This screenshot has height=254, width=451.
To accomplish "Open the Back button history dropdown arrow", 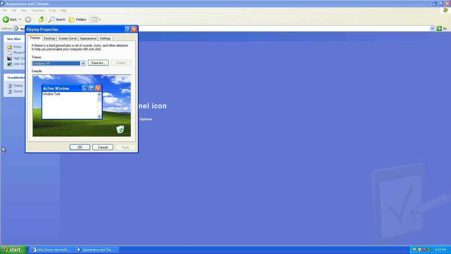I will [x=20, y=19].
